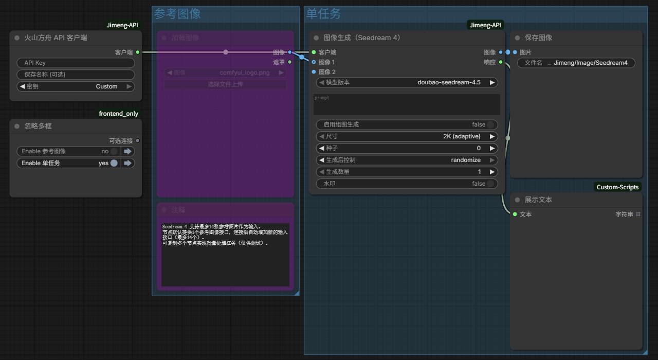Collapse the 加载图像 node dot
The height and width of the screenshot is (360, 658).
pyautogui.click(x=164, y=38)
